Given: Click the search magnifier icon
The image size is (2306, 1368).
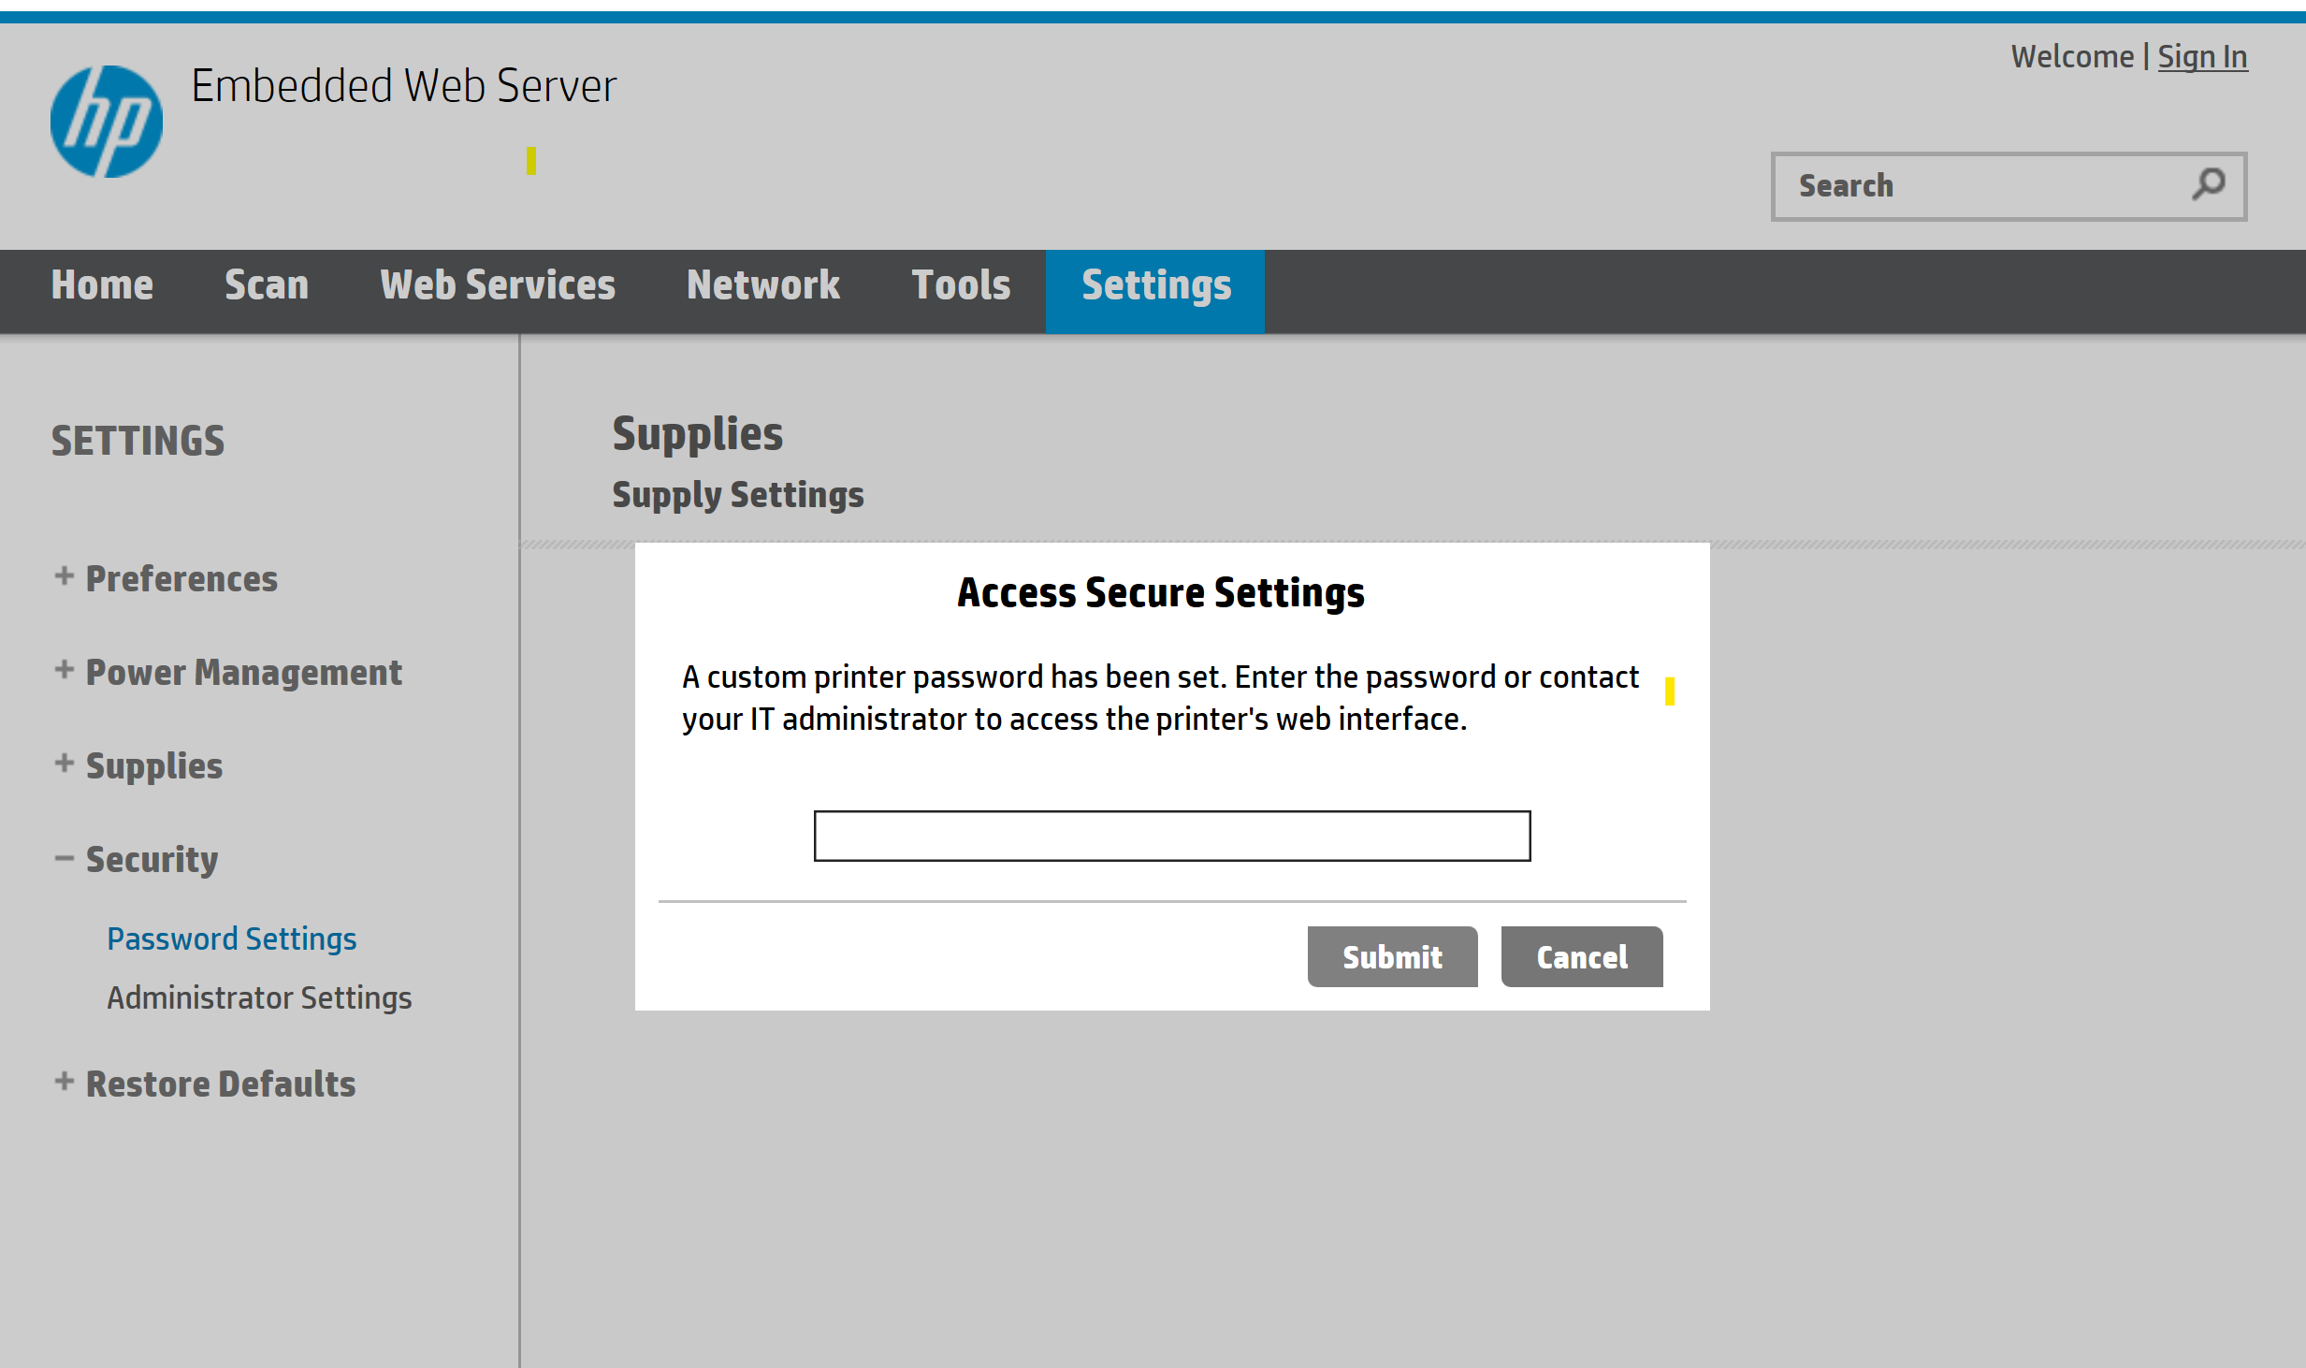Looking at the screenshot, I should tap(2208, 184).
